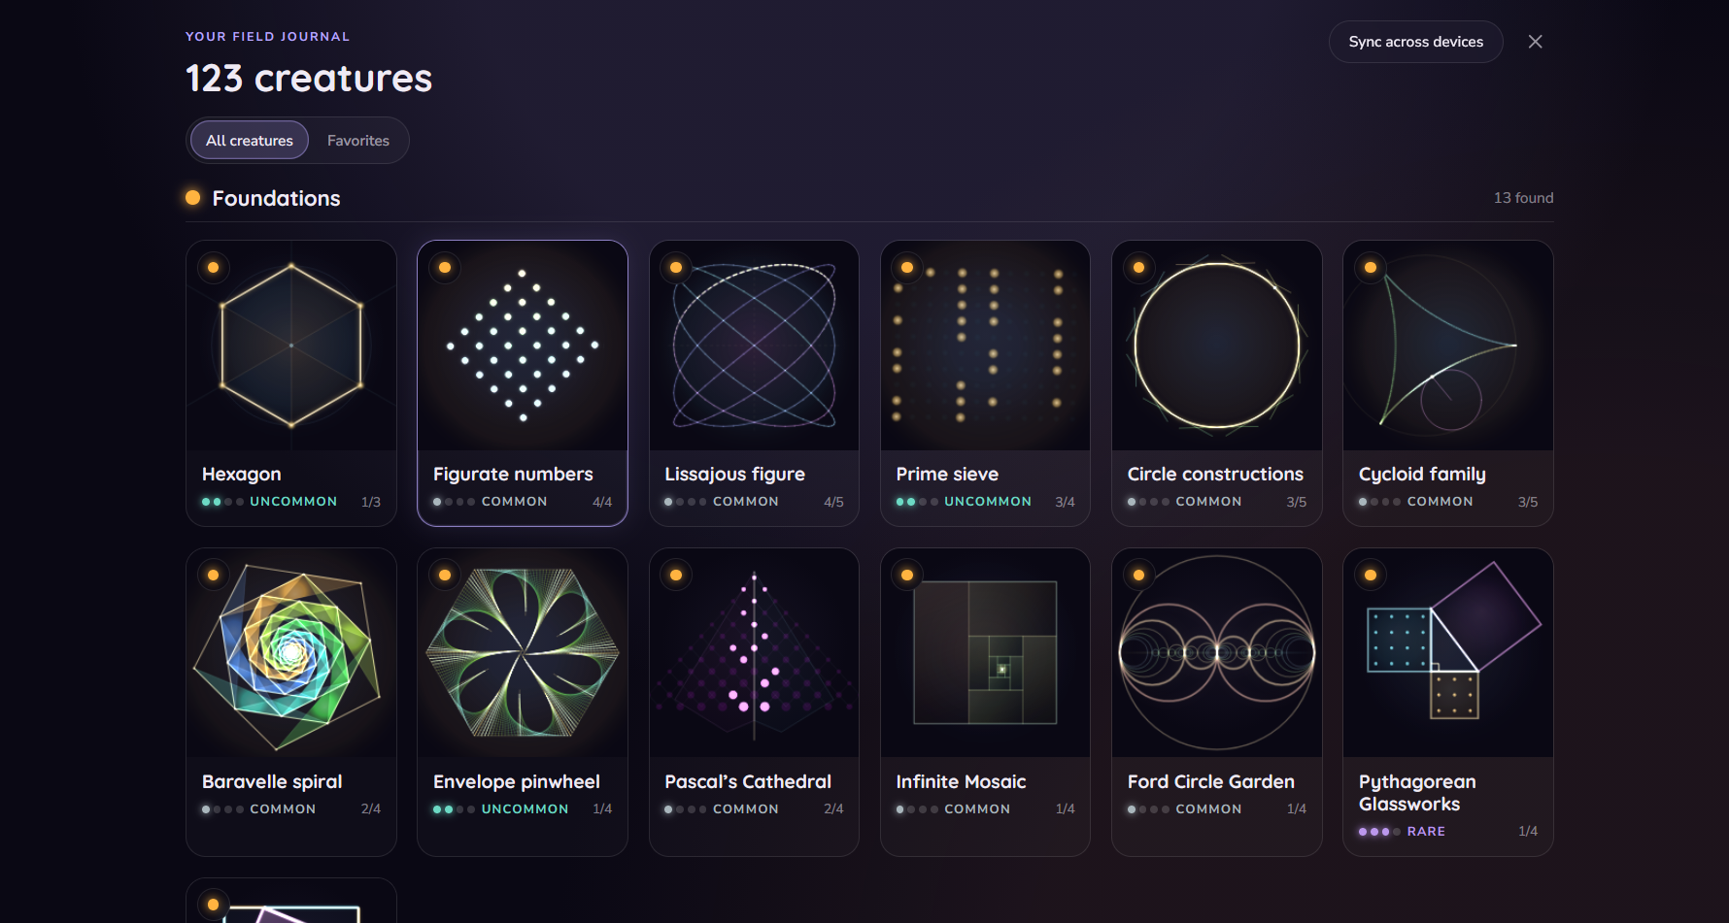Switch to the Favorites tab

[x=358, y=141]
